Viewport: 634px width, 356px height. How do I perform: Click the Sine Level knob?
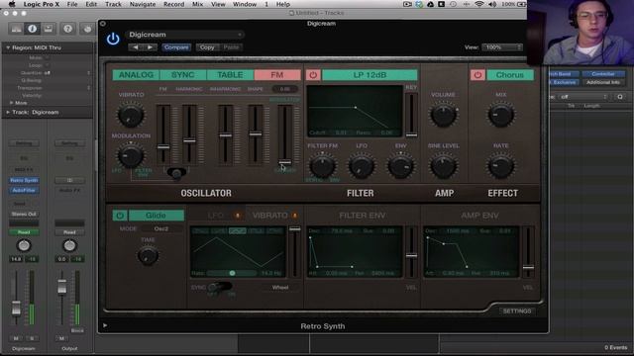[x=444, y=166]
